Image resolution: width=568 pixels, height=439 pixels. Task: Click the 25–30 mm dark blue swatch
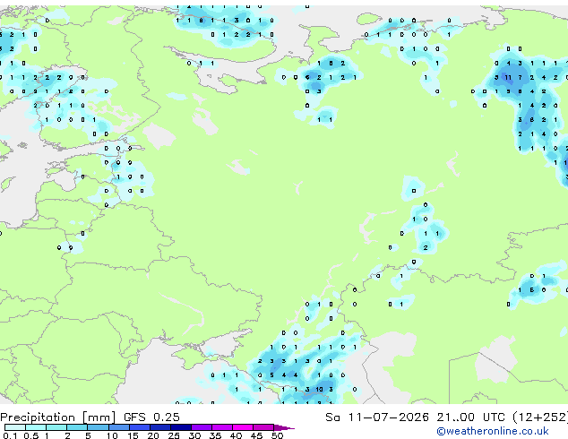[x=181, y=427]
